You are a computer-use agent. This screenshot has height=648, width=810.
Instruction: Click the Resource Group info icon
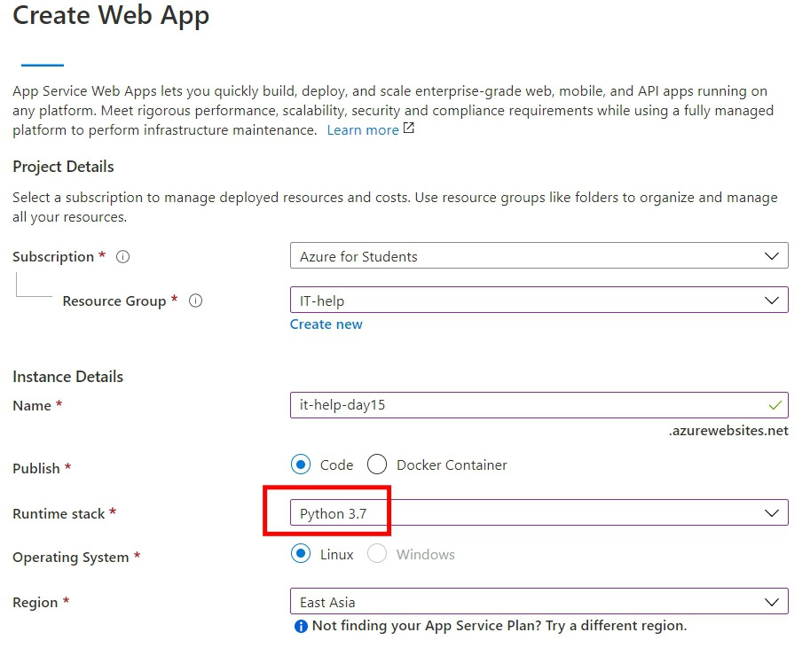click(196, 301)
